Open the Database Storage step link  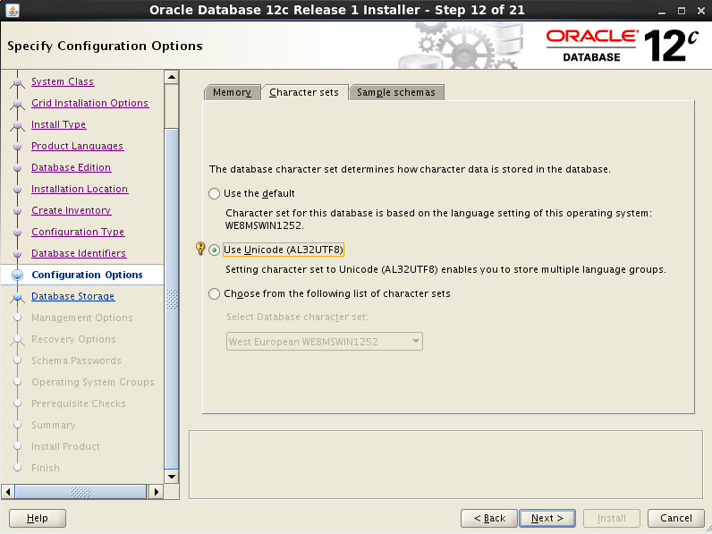(x=73, y=296)
